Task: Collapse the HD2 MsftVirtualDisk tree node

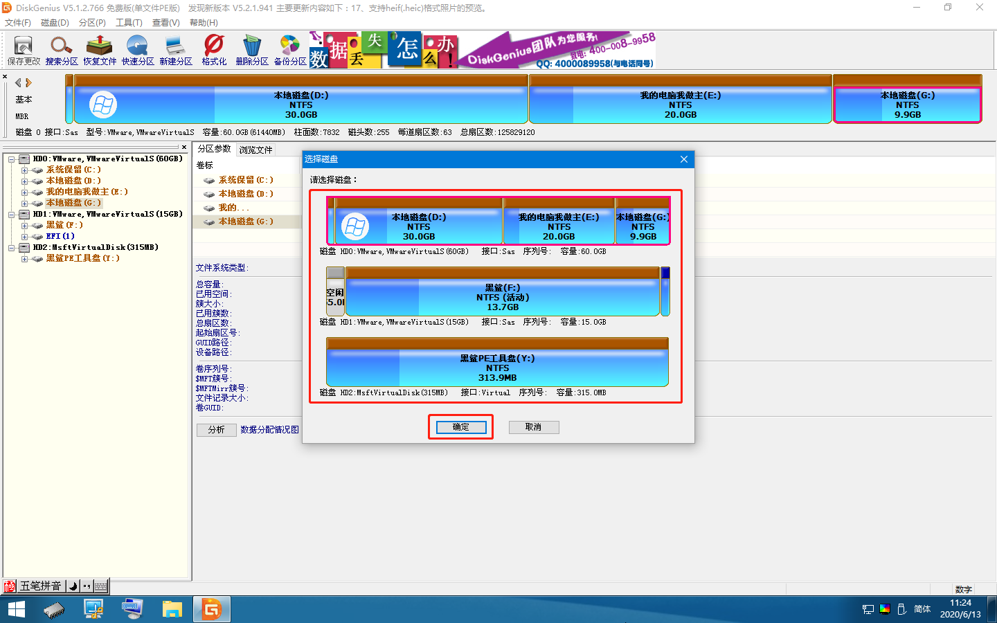Action: pyautogui.click(x=12, y=248)
